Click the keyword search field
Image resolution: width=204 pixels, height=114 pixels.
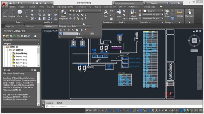[129, 3]
